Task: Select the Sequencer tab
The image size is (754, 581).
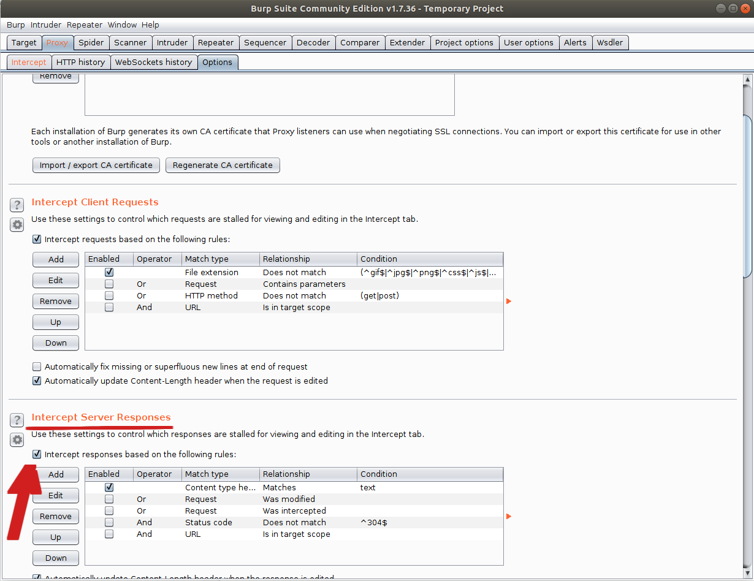Action: (x=265, y=43)
